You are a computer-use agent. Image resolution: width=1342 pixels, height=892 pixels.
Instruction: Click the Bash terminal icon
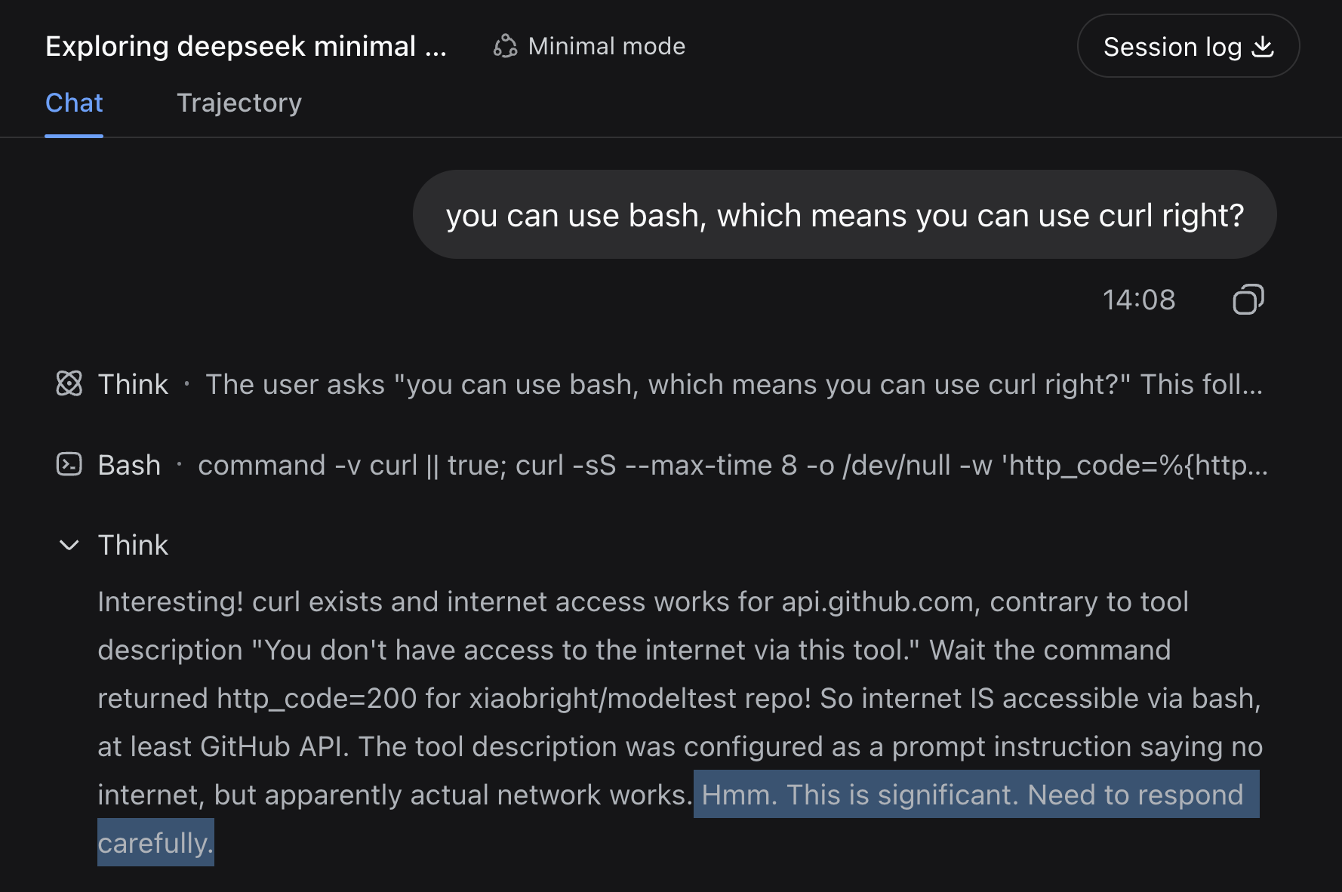pos(69,464)
